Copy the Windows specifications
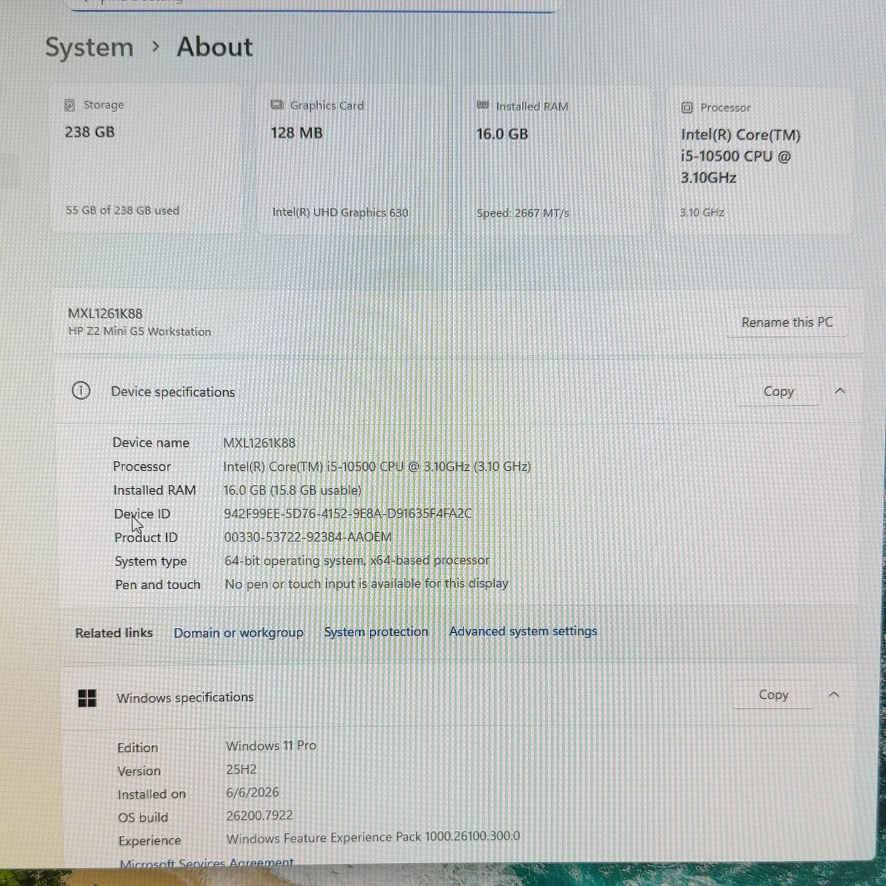Viewport: 886px width, 886px height. click(773, 695)
